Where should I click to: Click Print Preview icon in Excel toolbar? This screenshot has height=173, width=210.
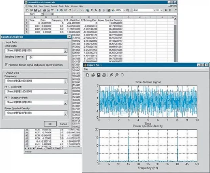coord(48,10)
